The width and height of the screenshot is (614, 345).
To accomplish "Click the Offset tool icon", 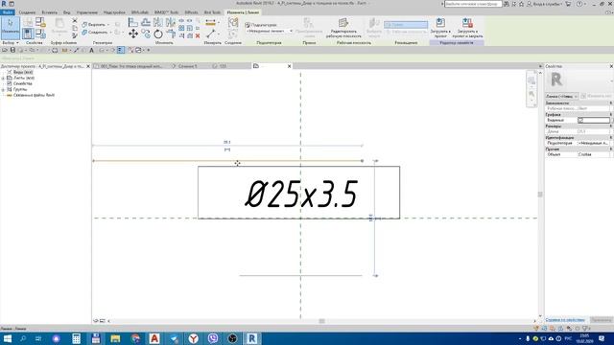I will click(146, 23).
